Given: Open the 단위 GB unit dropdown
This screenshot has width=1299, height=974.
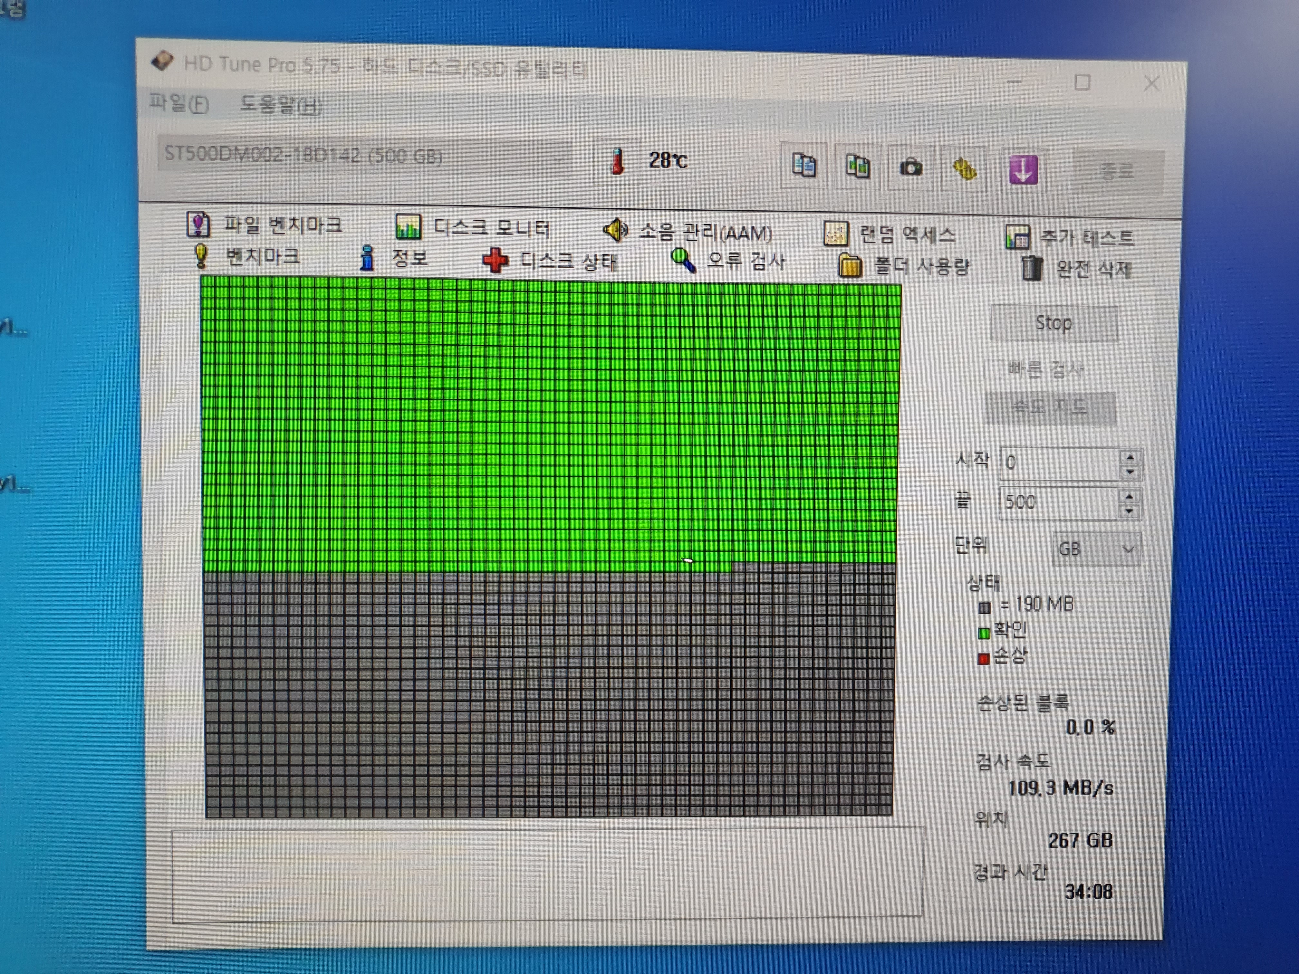Looking at the screenshot, I should (1096, 549).
